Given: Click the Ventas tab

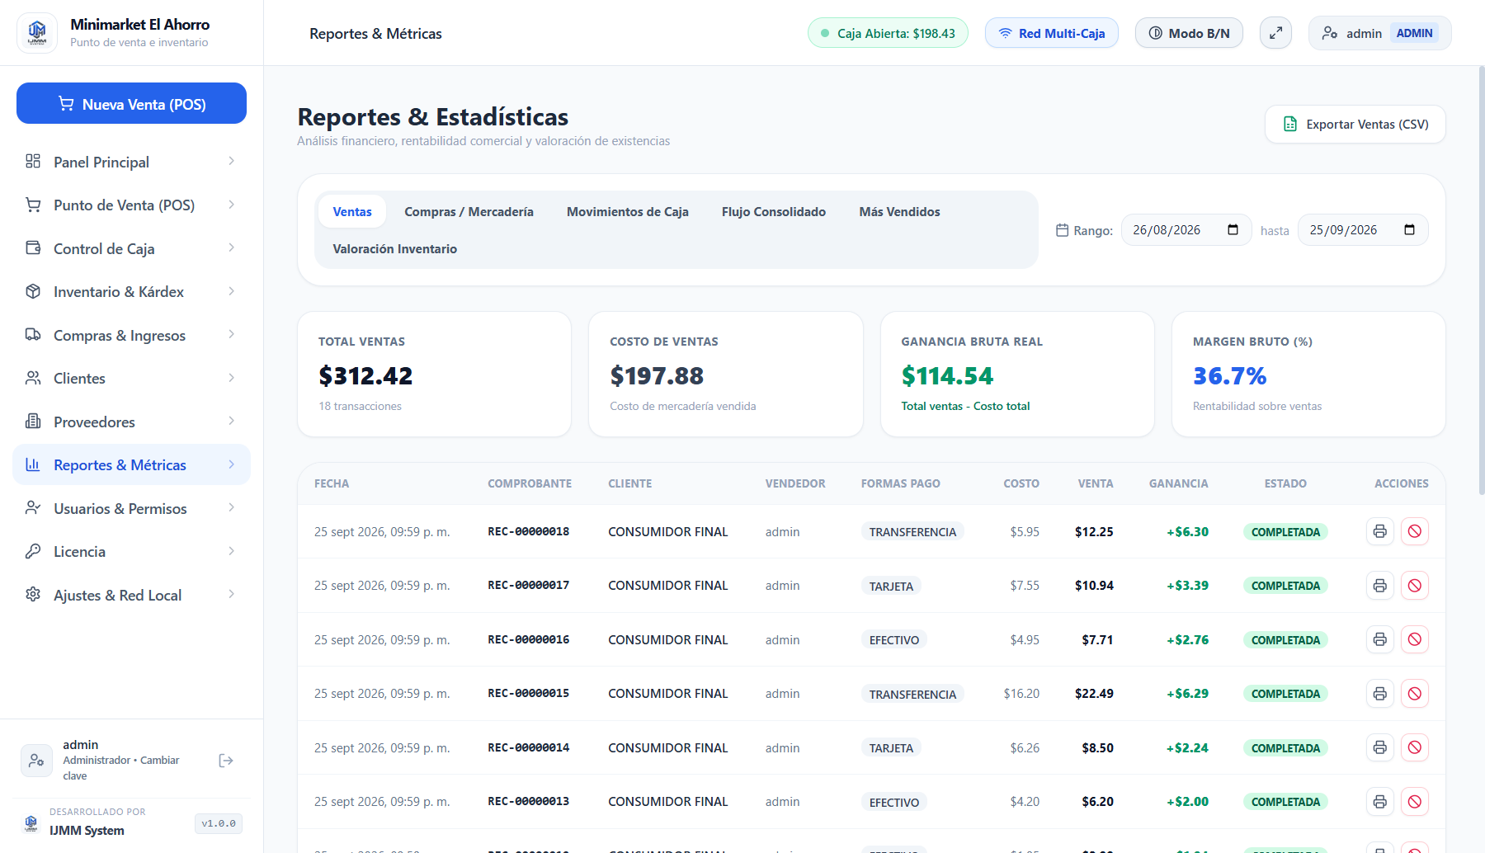Looking at the screenshot, I should pos(352,212).
